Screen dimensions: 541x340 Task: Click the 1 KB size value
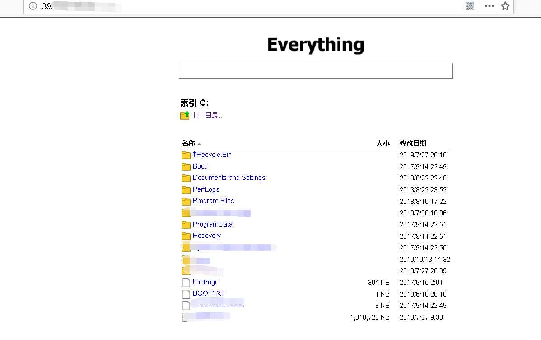pos(382,294)
